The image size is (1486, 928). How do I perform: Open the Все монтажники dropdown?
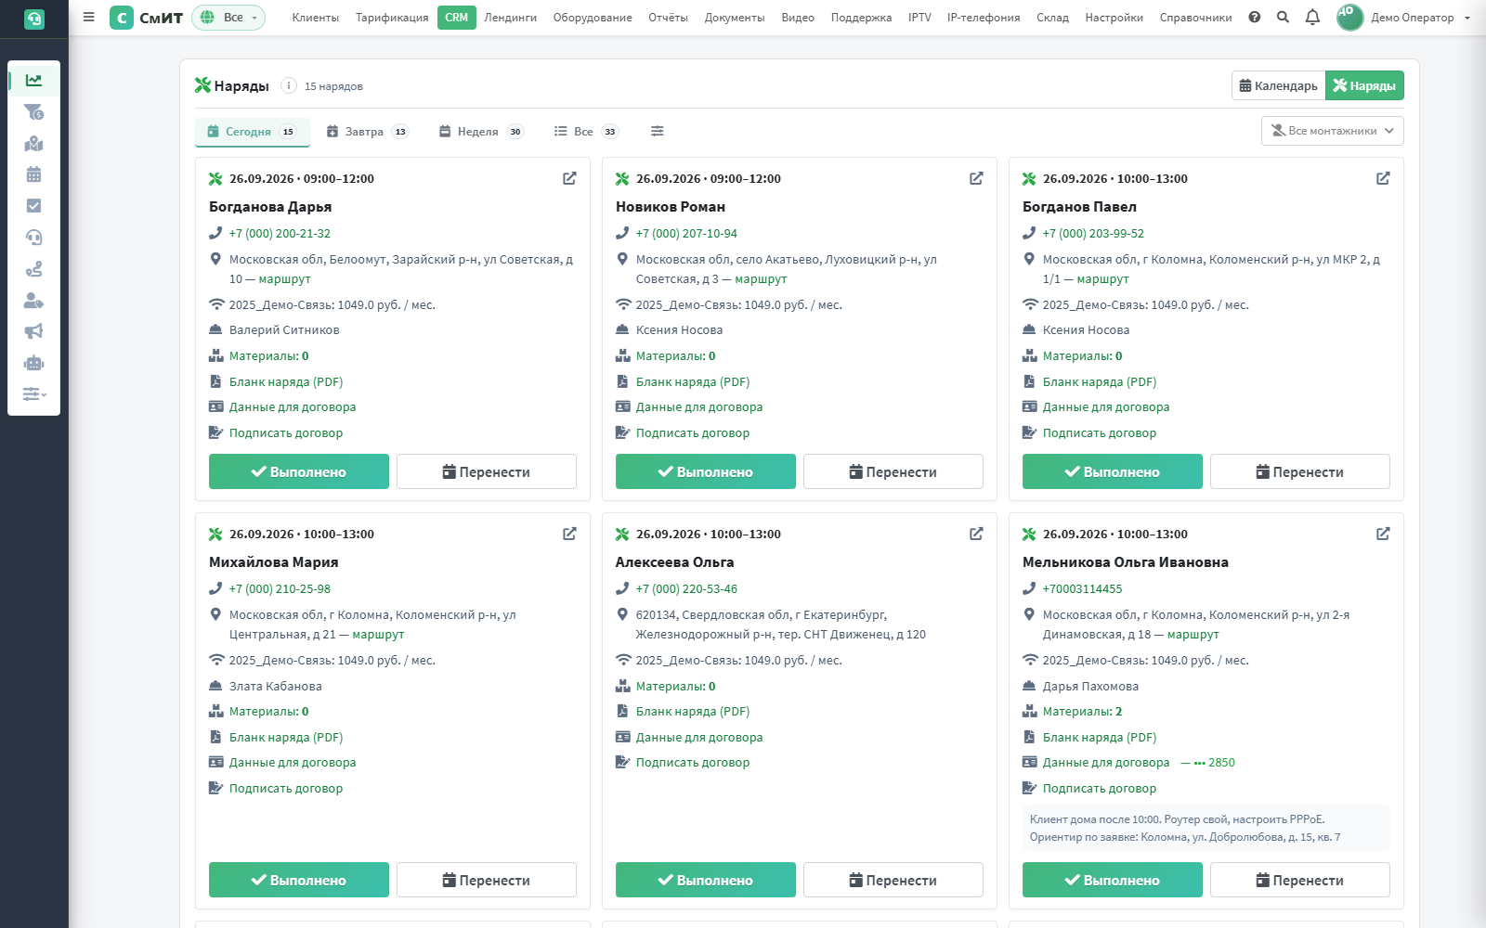click(1332, 131)
